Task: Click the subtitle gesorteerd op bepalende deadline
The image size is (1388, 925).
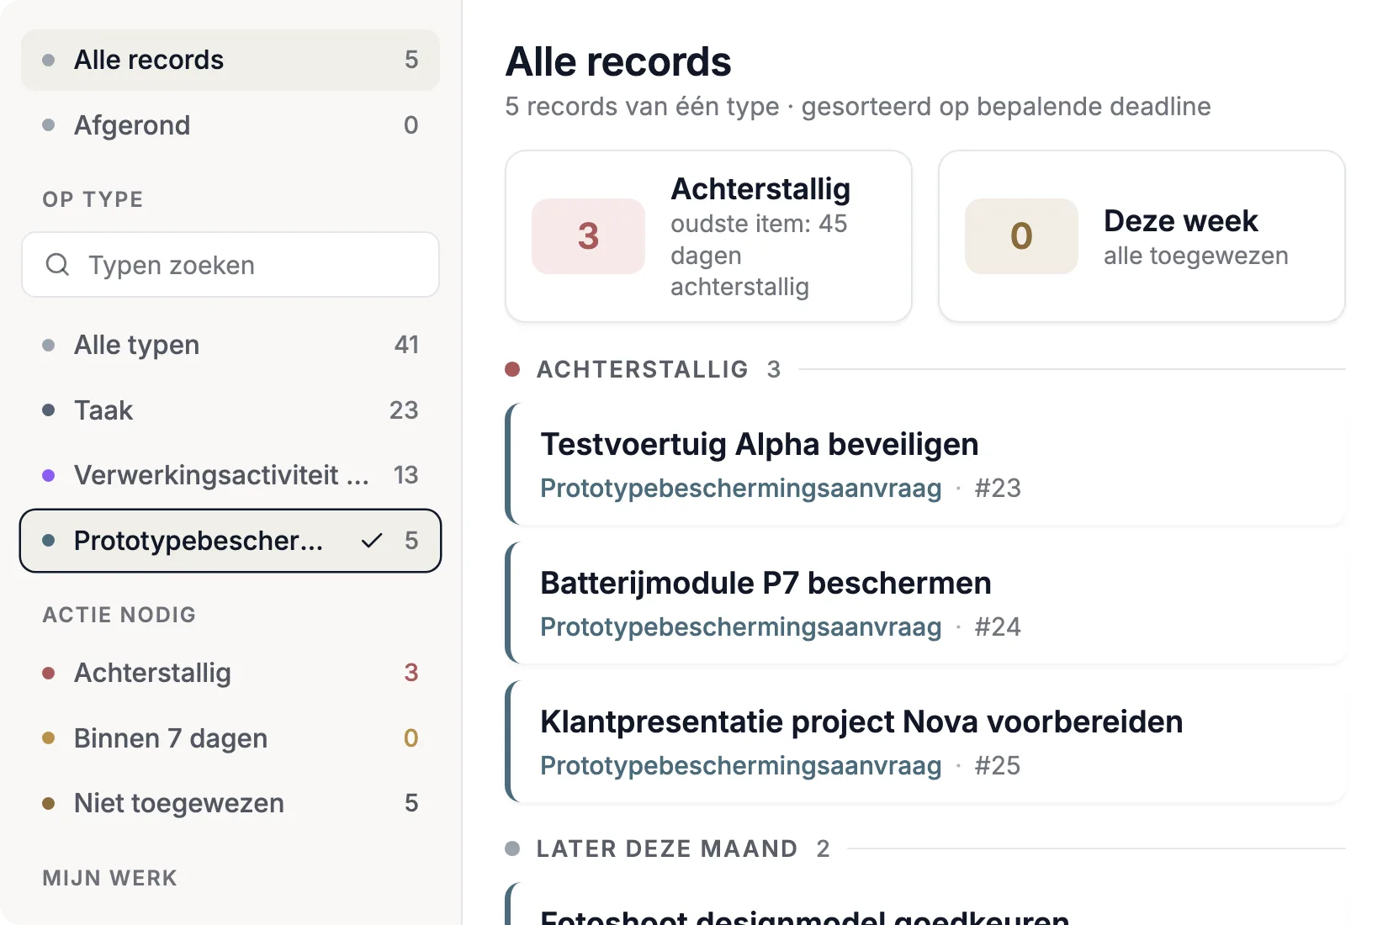Action: click(1006, 107)
